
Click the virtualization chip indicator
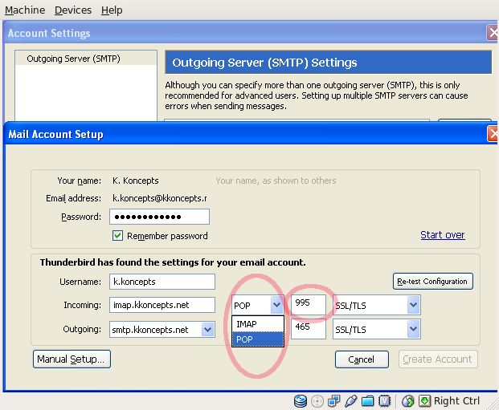tap(384, 401)
